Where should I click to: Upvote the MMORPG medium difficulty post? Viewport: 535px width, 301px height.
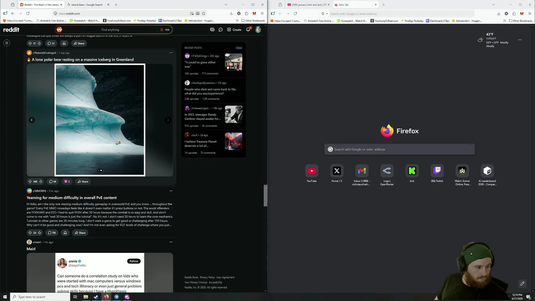point(30,233)
